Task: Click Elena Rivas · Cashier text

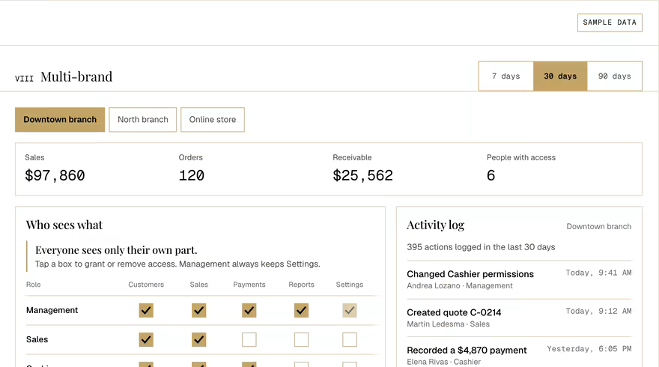Action: [x=444, y=362]
